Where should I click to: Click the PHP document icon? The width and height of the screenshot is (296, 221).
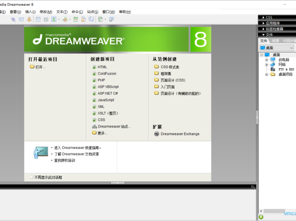point(94,81)
